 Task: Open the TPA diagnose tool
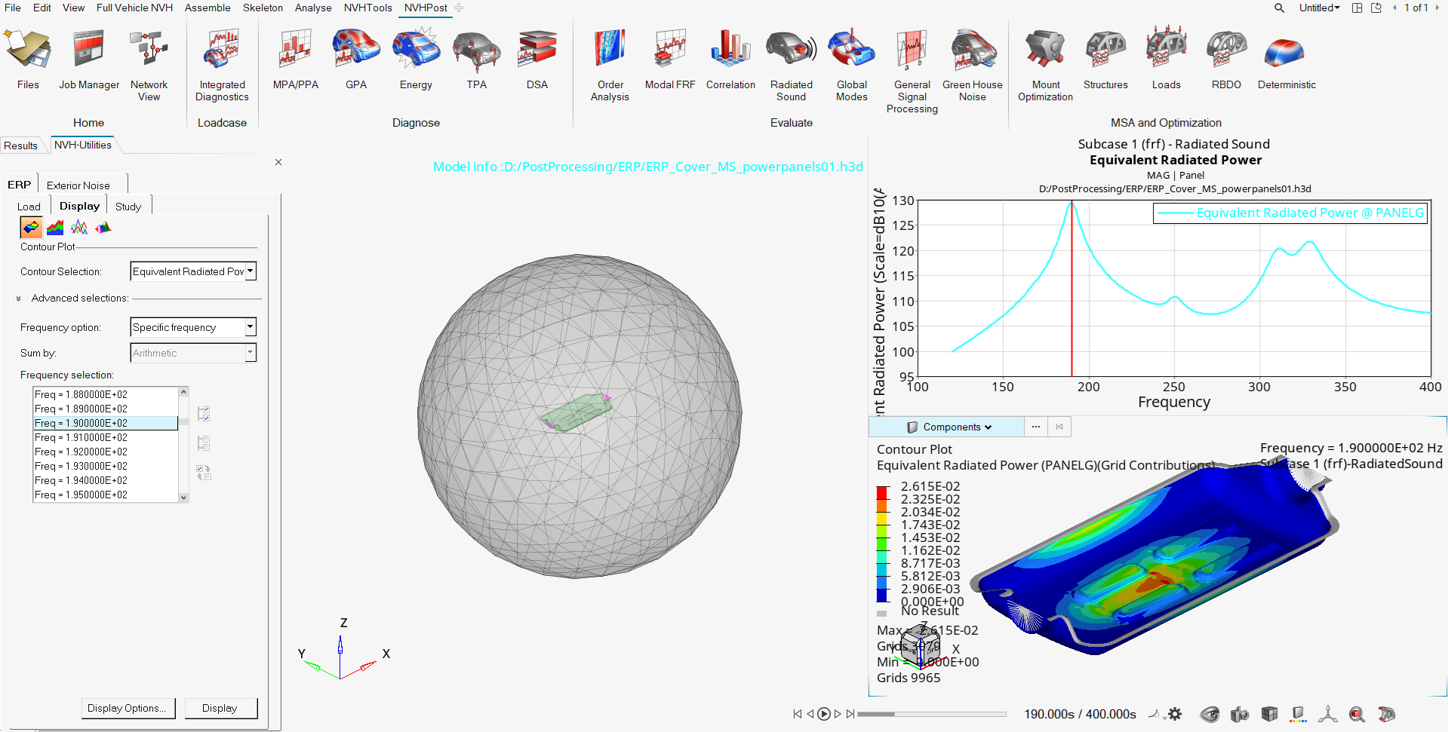click(476, 60)
